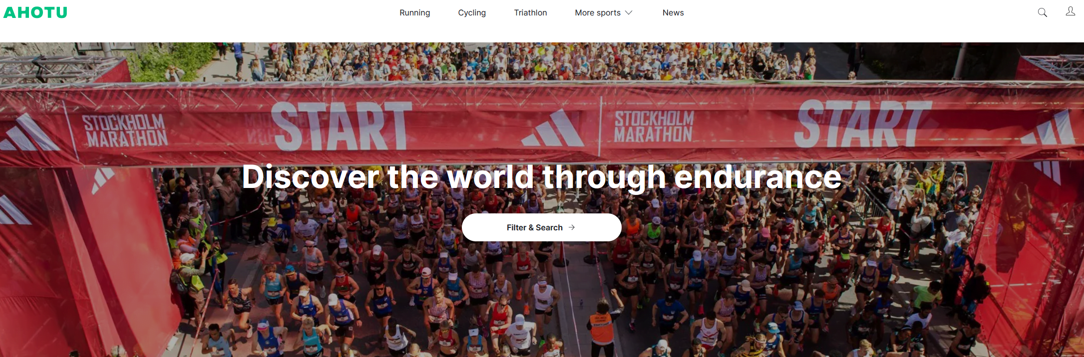Open the search magnifier icon
1084x357 pixels.
pos(1042,12)
